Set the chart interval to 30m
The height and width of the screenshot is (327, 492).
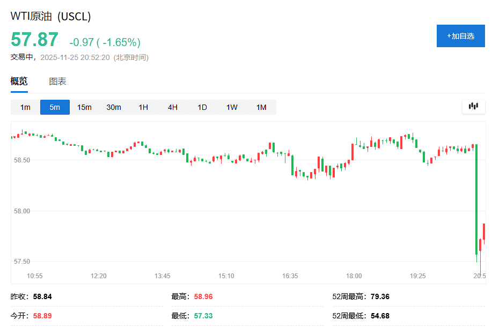coord(114,107)
